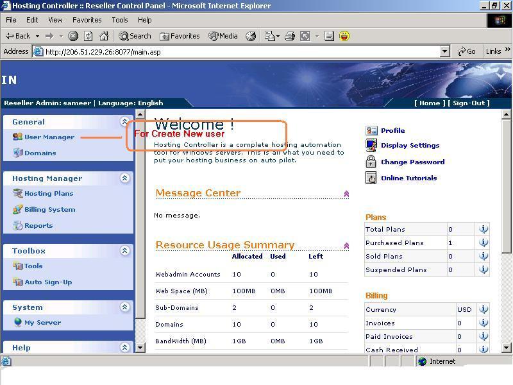
Task: Click sidebar scrollbar down arrow
Action: tap(140, 347)
